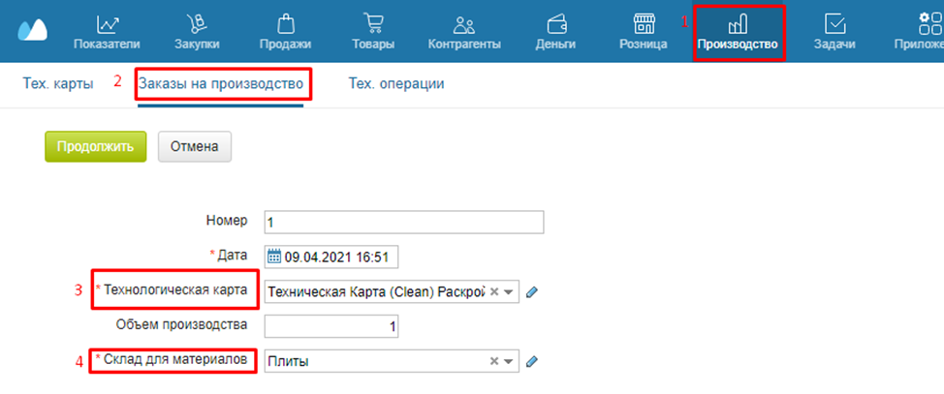Viewport: 944px width, 394px height.
Task: Clear the Склад для материалов selection
Action: [494, 361]
